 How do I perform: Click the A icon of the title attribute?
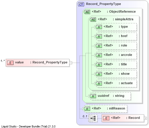pyautogui.click(x=99, y=65)
